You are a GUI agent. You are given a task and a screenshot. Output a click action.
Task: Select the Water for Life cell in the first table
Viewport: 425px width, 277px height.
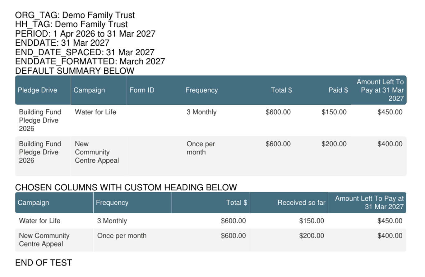96,112
